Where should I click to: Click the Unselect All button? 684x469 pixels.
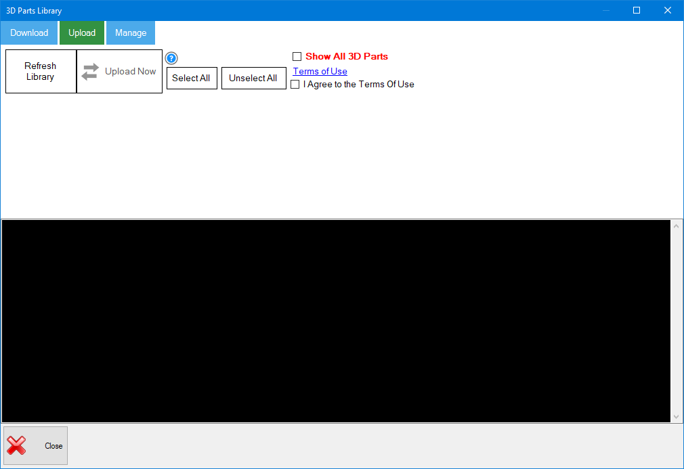click(x=253, y=78)
